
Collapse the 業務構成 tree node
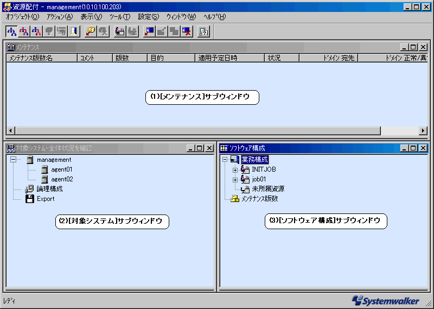[x=225, y=159]
